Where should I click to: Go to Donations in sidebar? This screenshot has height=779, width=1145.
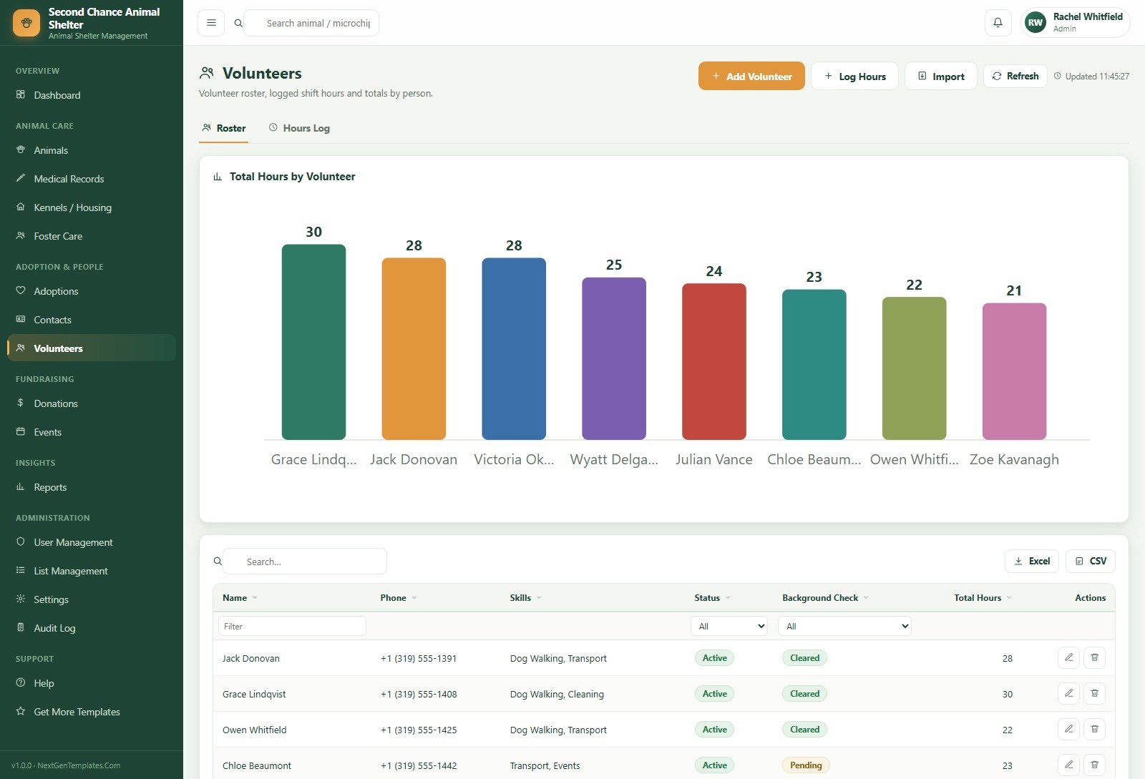click(56, 403)
